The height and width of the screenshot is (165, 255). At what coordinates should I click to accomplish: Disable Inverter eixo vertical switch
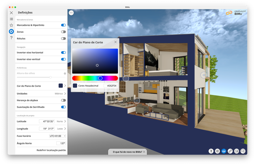click(x=63, y=59)
